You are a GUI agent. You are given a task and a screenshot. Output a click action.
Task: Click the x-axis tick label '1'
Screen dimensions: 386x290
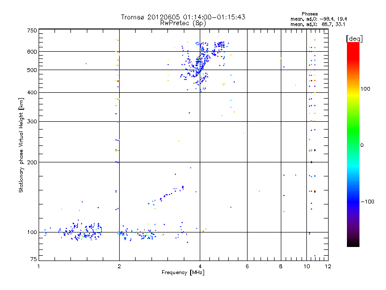pos(39,266)
